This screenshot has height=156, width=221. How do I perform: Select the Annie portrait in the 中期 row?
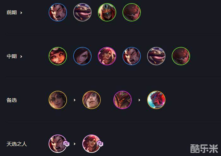[x=58, y=56]
